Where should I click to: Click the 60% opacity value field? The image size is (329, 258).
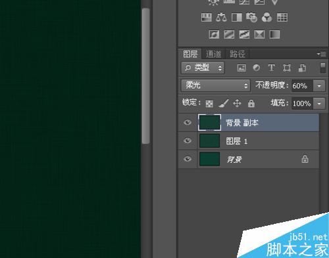[302, 86]
